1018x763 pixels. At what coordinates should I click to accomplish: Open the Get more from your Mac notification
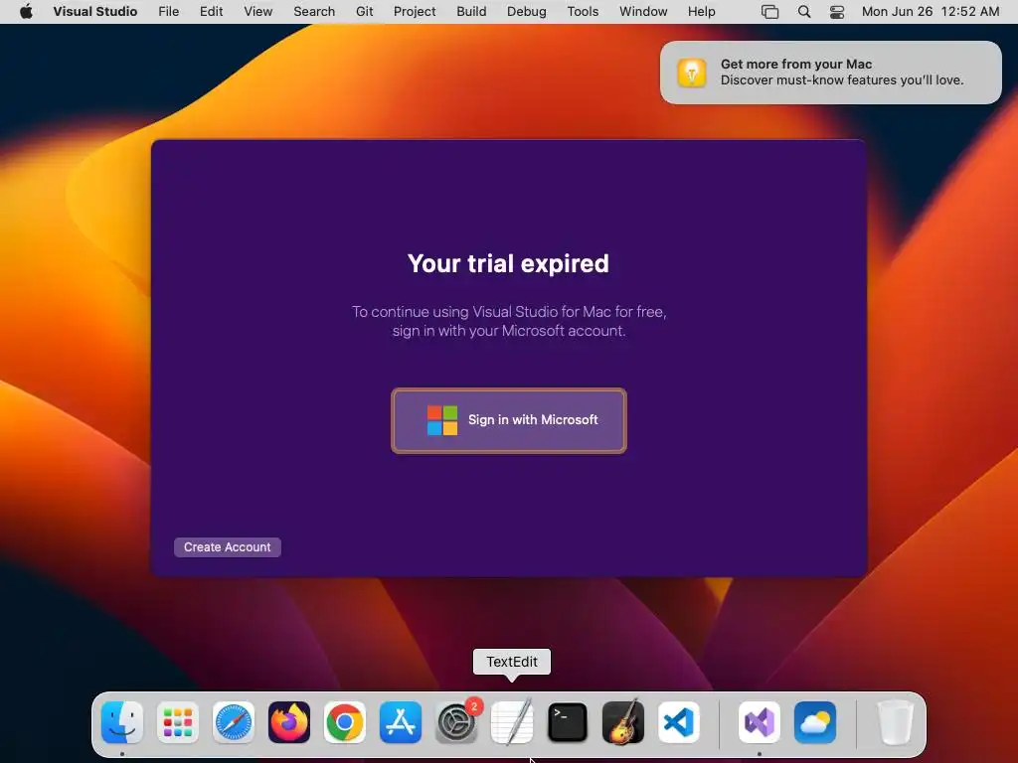[831, 73]
